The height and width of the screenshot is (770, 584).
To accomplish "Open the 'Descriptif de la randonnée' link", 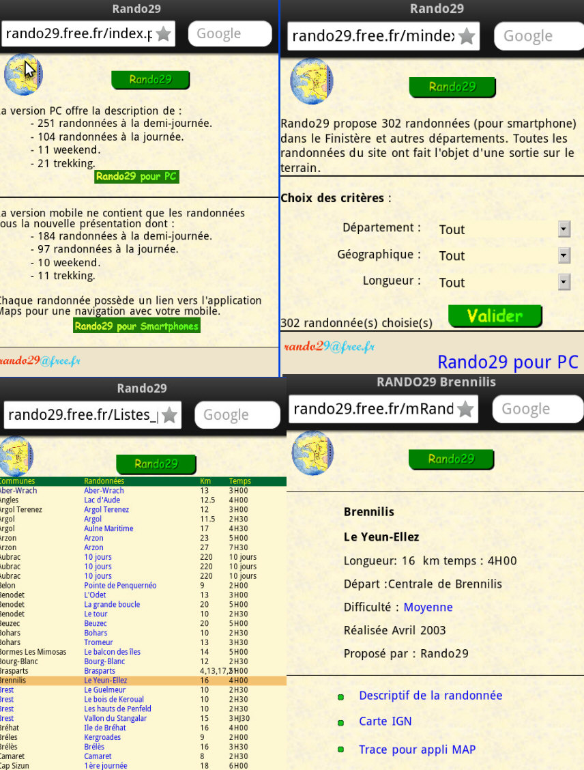I will click(x=430, y=696).
